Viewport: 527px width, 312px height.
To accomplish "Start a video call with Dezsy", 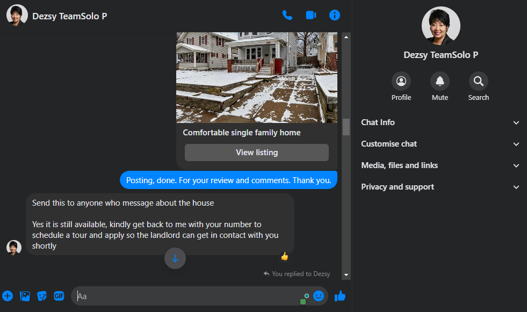I will 311,15.
